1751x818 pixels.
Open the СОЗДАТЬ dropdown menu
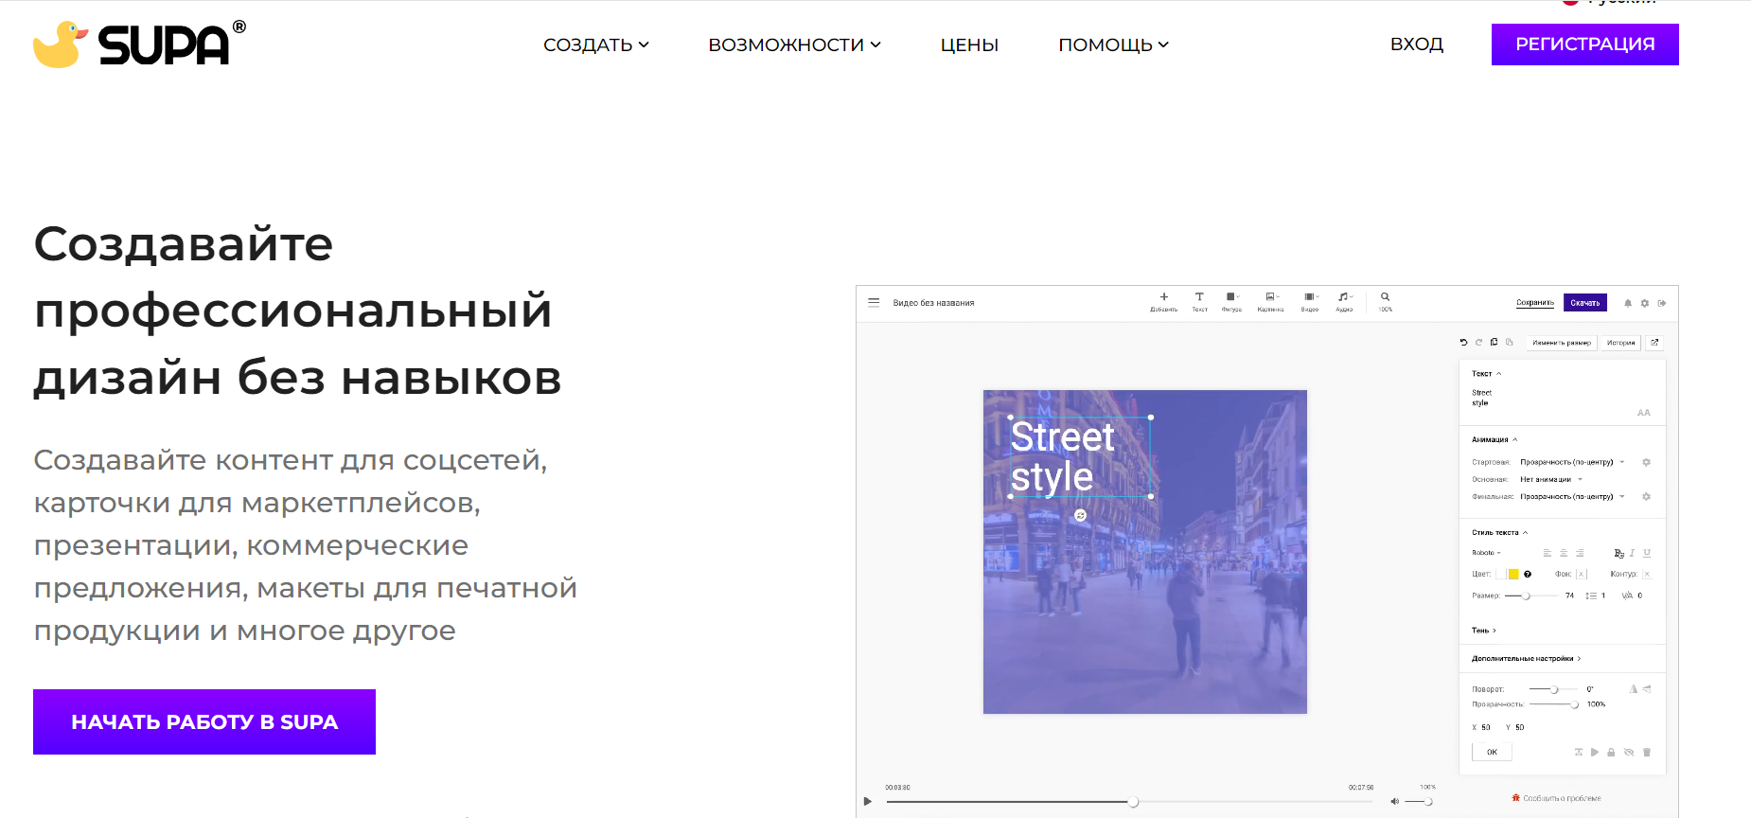coord(596,44)
